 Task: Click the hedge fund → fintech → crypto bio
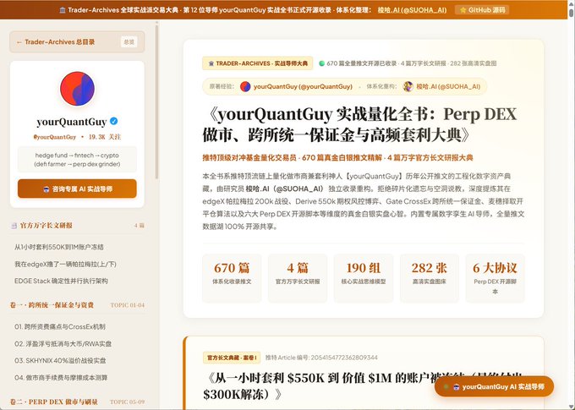coord(77,160)
